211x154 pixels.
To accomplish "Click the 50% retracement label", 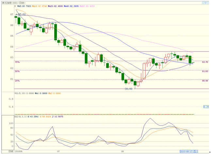I will [17, 71].
